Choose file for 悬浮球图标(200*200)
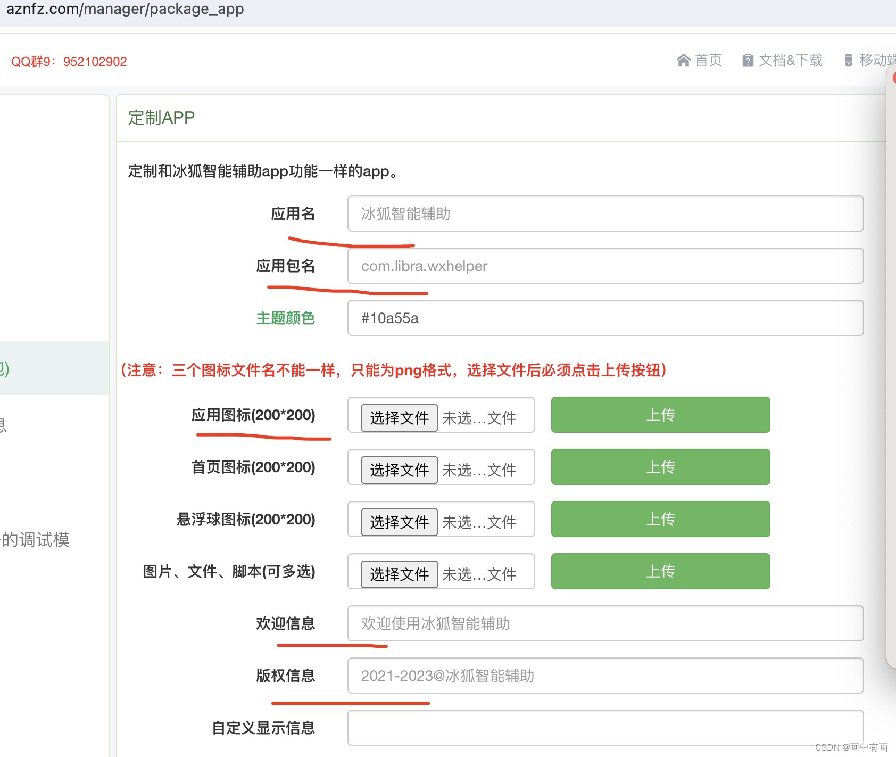 pos(399,522)
